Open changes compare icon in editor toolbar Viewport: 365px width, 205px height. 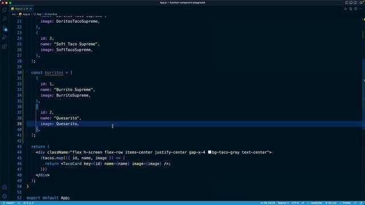351,9
